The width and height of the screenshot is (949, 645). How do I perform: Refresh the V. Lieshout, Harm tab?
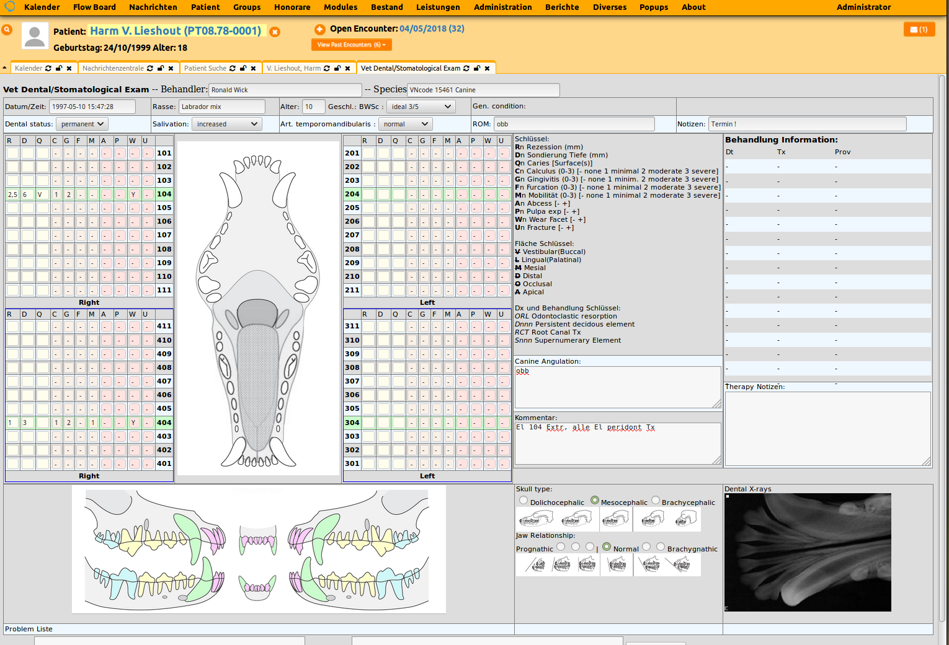point(327,68)
